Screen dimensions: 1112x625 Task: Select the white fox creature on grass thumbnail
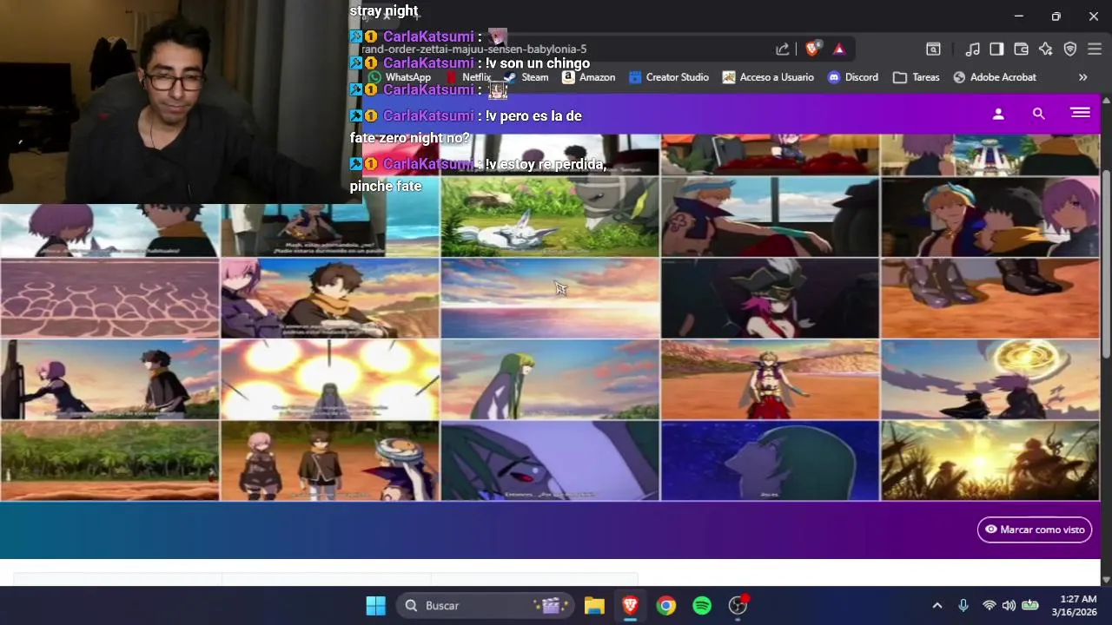[x=550, y=217]
